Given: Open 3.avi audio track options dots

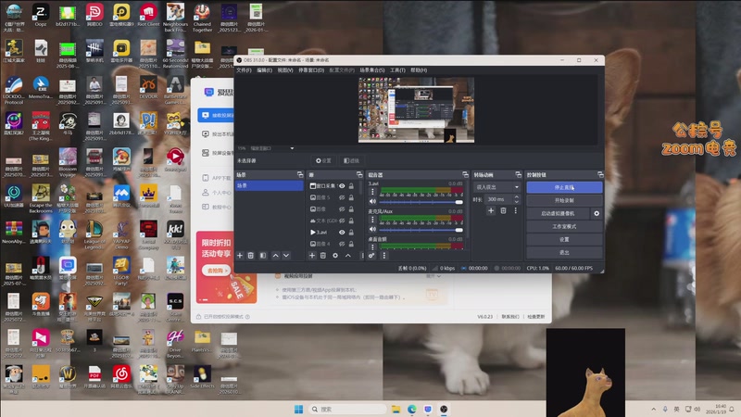Looking at the screenshot, I should [372, 192].
